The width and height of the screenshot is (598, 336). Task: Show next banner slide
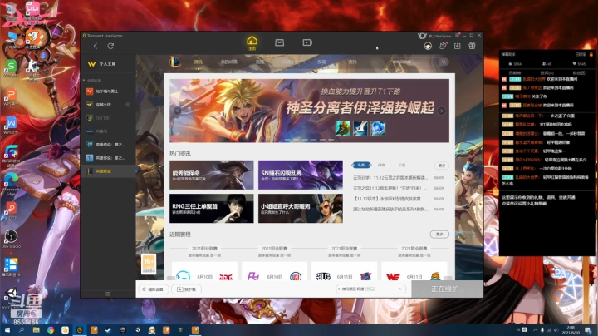click(x=441, y=111)
